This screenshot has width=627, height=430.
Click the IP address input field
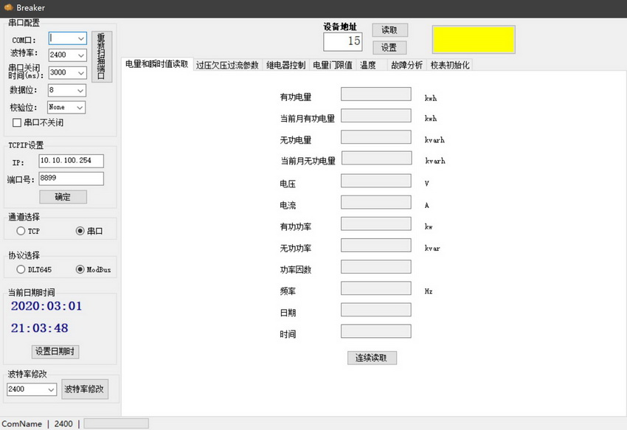click(x=71, y=161)
